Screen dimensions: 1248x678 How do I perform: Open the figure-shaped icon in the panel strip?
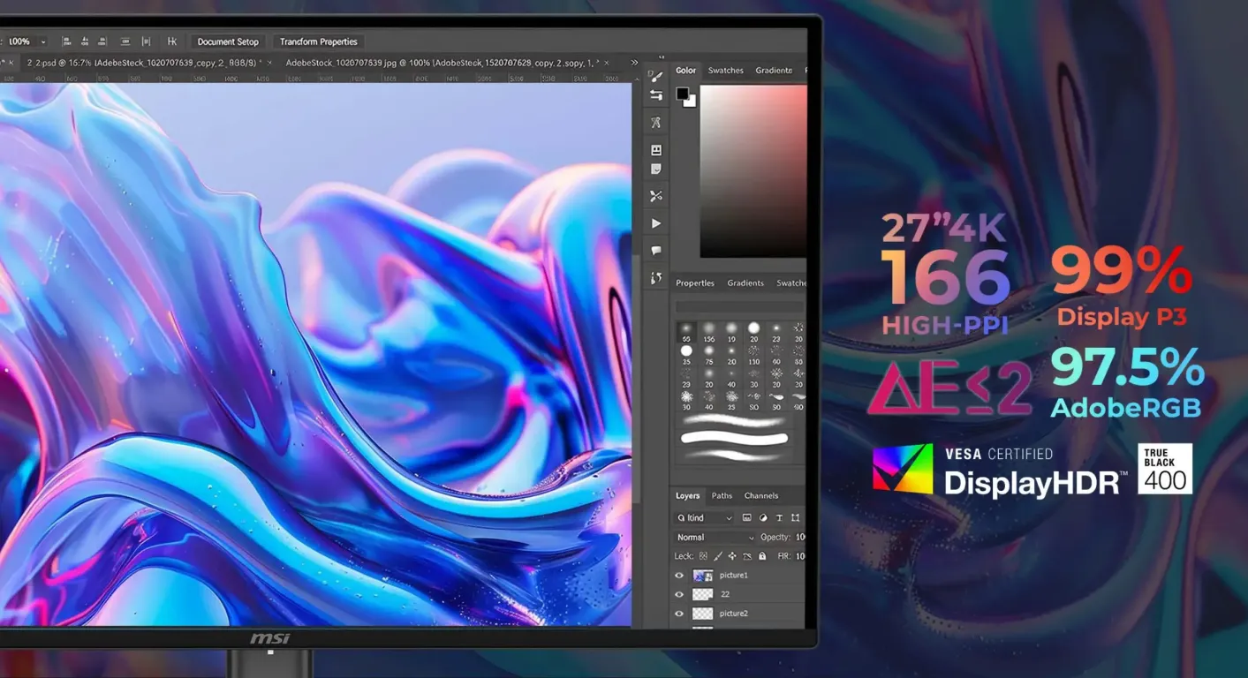(x=655, y=123)
